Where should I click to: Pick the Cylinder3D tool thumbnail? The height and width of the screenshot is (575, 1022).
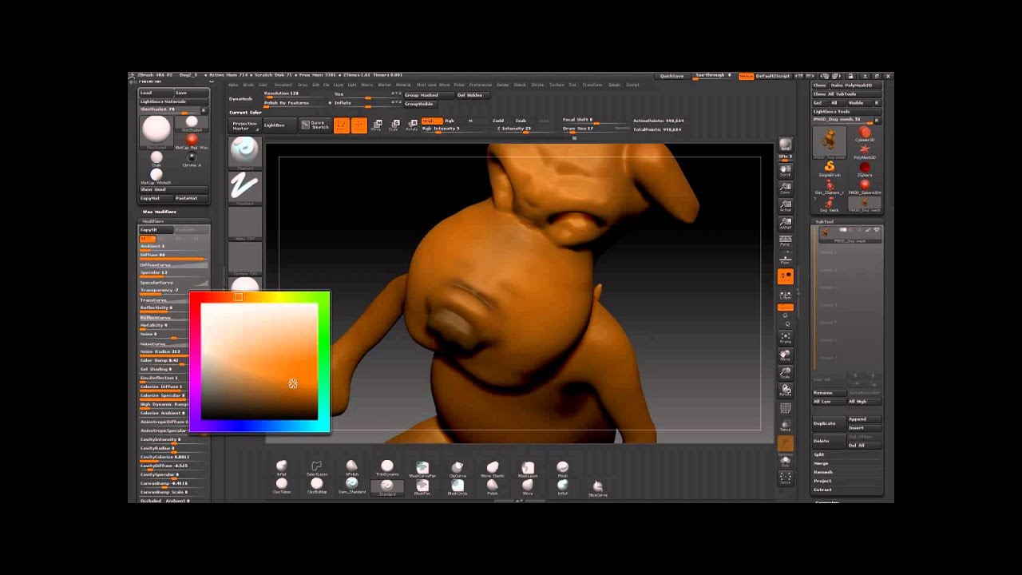(x=865, y=134)
